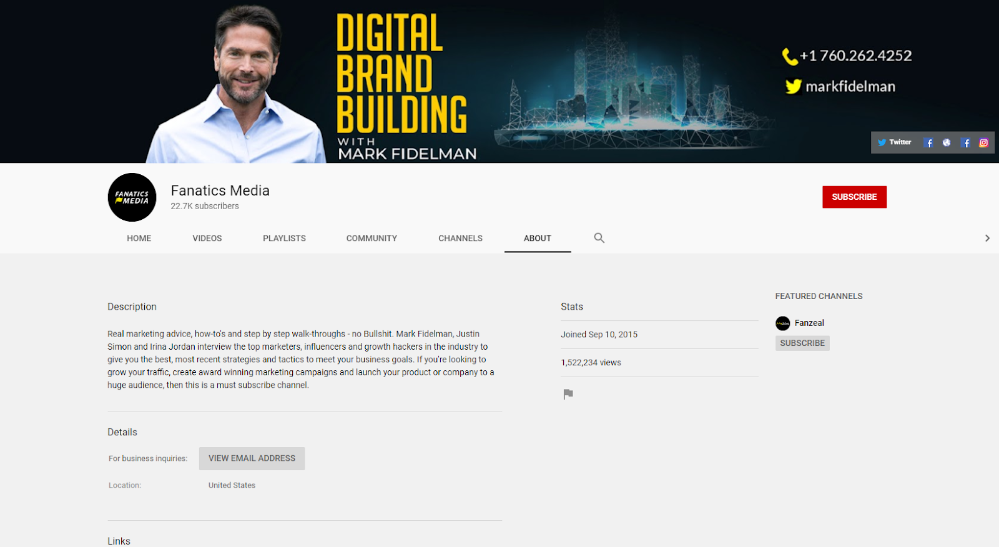Screen dimensions: 999x547
Task: Open the Twitter link in the banner links bar
Action: point(894,142)
